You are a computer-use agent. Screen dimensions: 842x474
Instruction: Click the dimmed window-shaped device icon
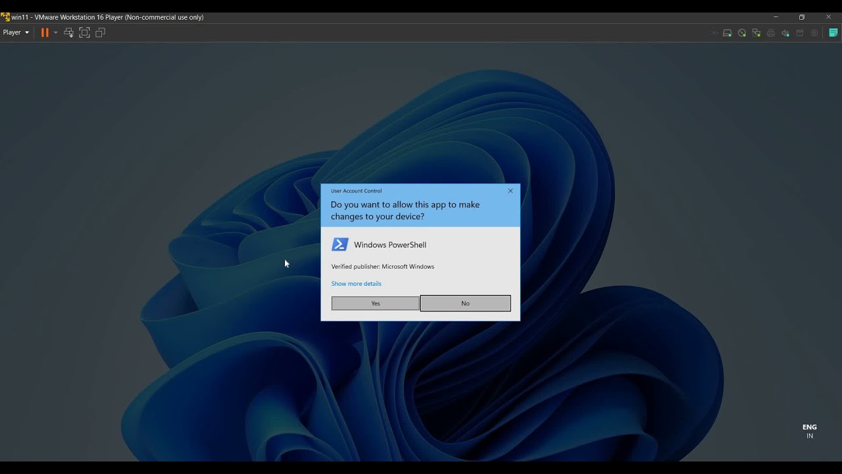click(x=800, y=33)
